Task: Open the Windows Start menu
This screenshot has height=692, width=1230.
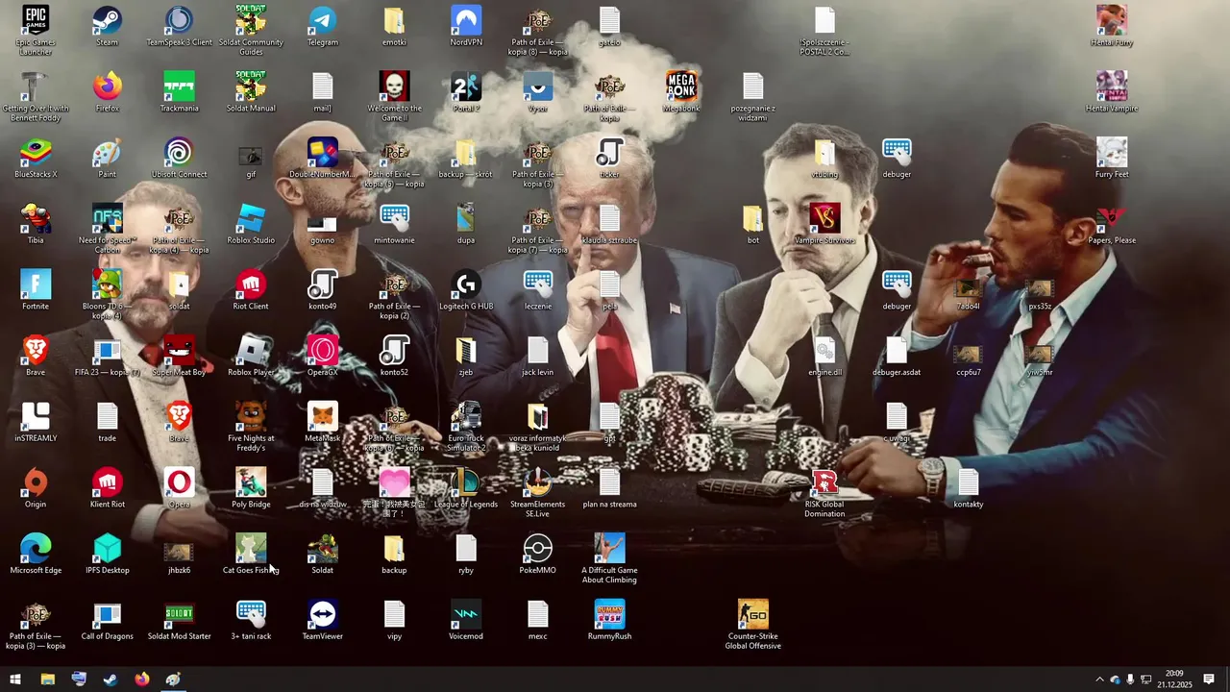Action: click(x=15, y=680)
